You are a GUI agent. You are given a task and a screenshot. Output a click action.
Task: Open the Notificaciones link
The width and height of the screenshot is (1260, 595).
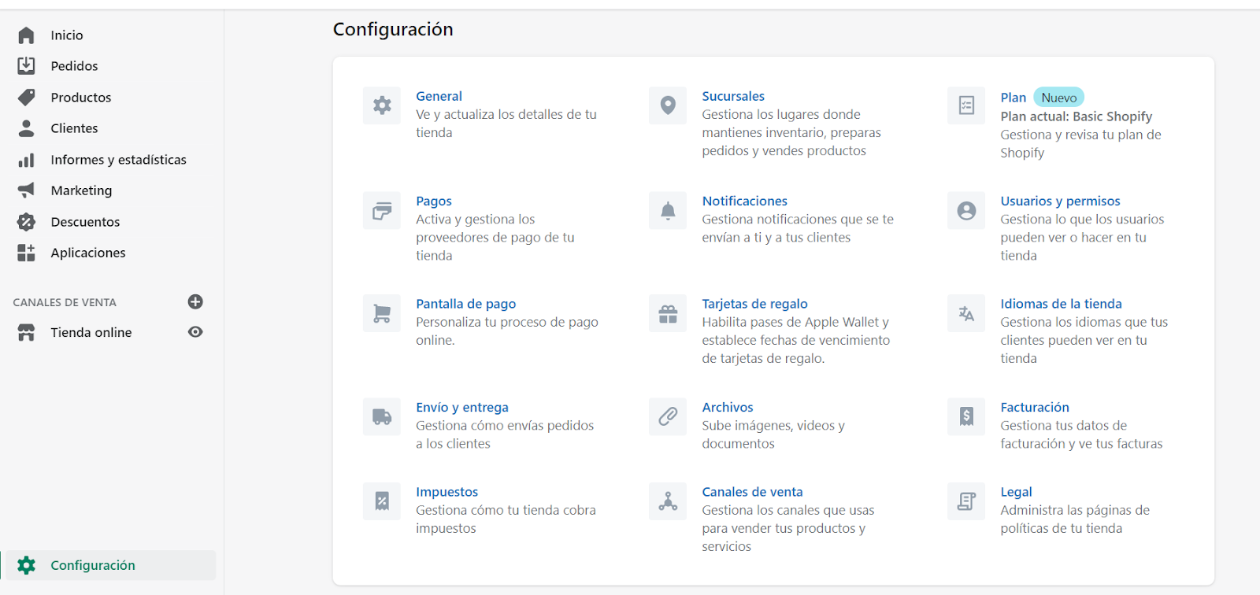(x=745, y=201)
